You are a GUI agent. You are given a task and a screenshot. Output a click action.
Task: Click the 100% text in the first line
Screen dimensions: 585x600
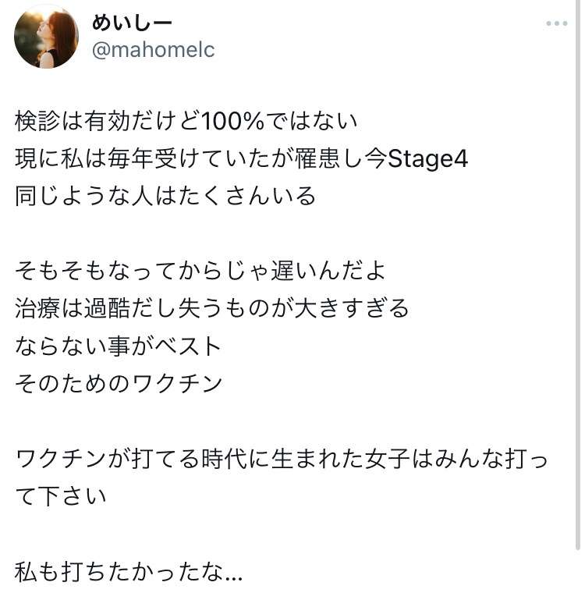point(232,121)
